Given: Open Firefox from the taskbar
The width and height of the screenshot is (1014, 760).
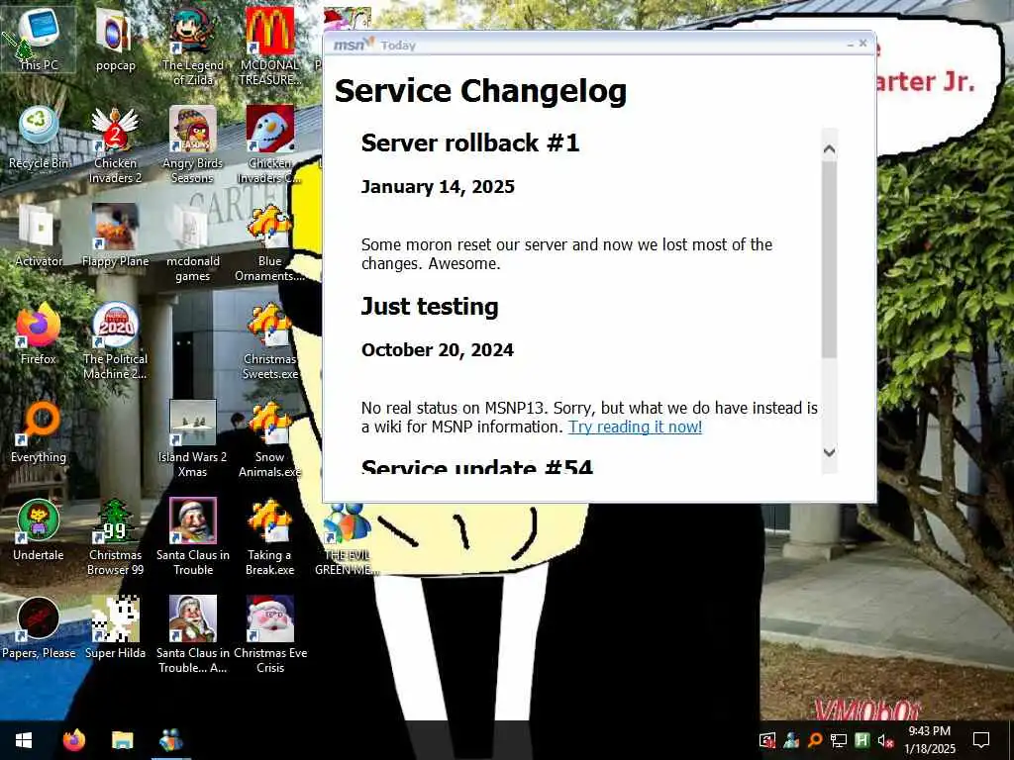Looking at the screenshot, I should point(73,740).
